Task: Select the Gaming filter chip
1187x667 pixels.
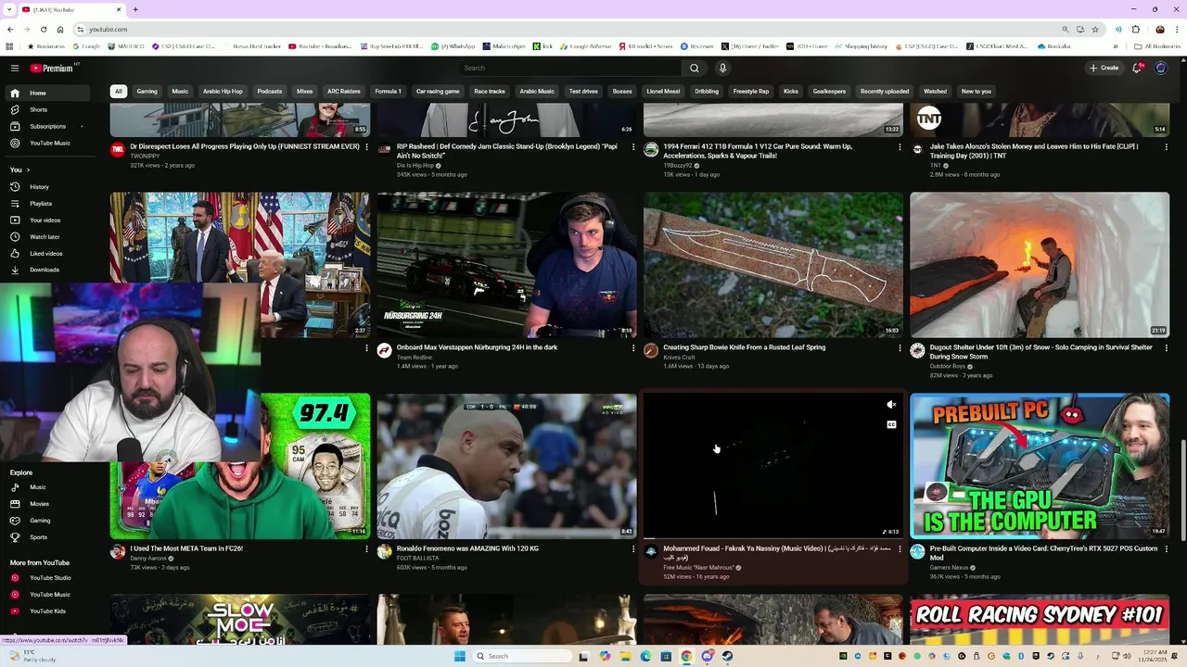Action: [147, 92]
